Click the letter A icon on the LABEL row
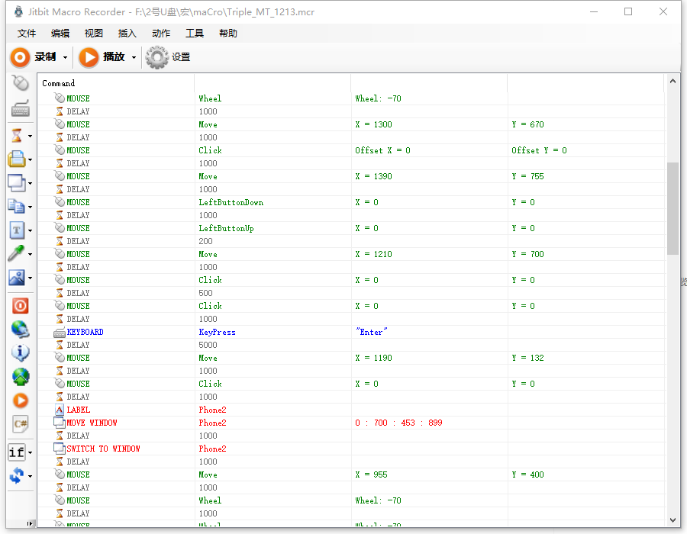 tap(59, 410)
